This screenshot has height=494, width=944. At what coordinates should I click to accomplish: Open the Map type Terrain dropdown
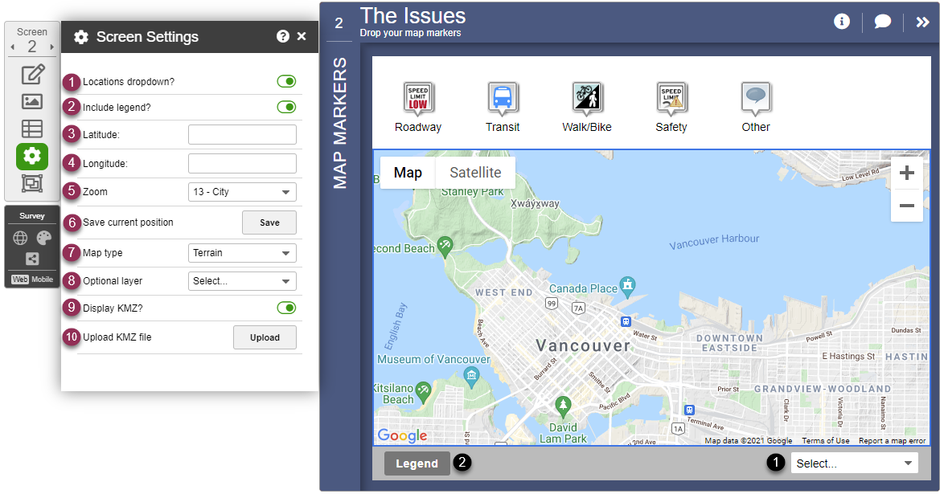point(242,253)
